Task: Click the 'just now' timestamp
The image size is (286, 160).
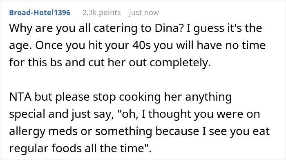Action: (x=144, y=13)
